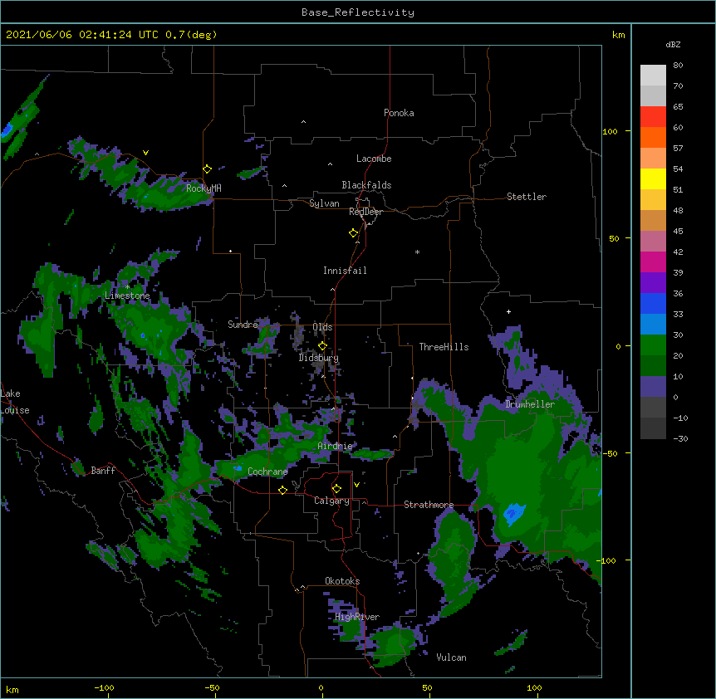
Task: Select the Limestone label
Action: (127, 296)
